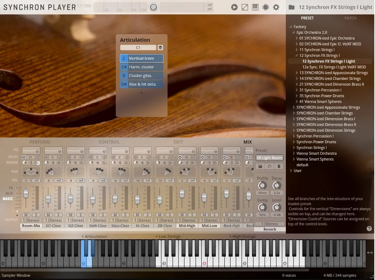This screenshot has height=280, width=375.
Task: Click the Room-Mix volume fader
Action: (x=26, y=193)
